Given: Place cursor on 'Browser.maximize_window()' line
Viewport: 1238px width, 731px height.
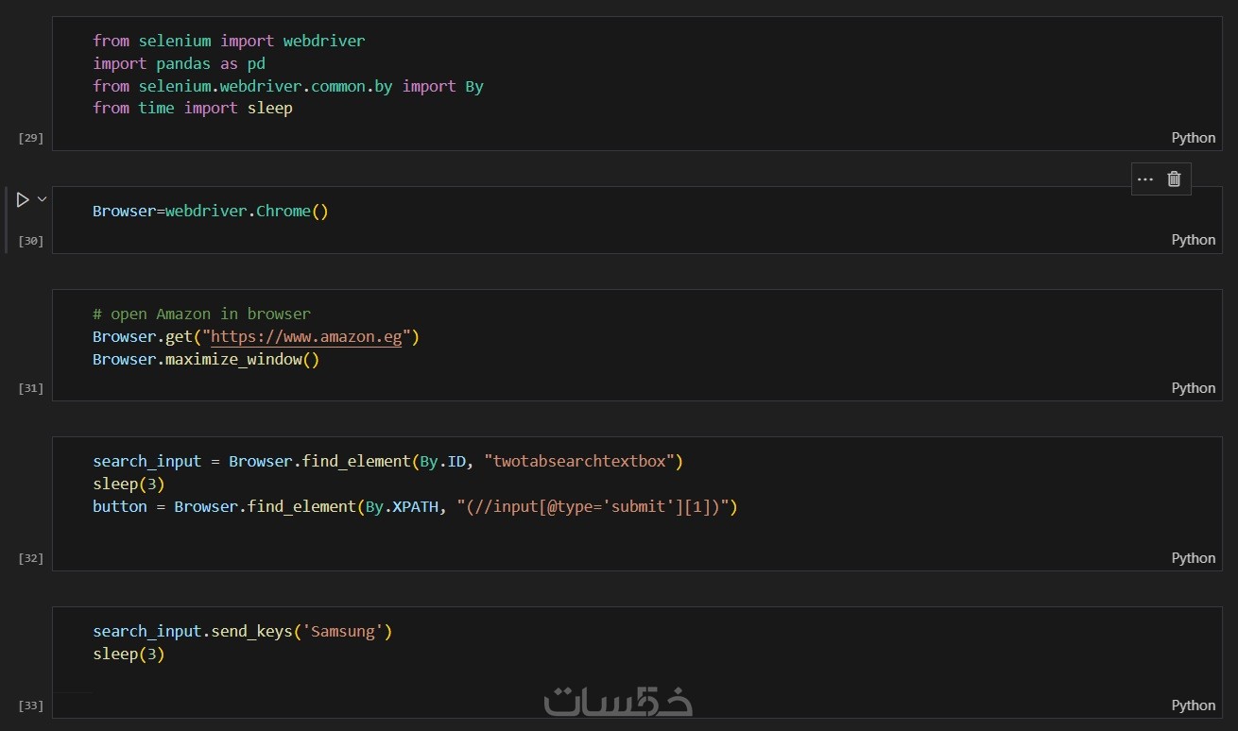Looking at the screenshot, I should click(206, 360).
